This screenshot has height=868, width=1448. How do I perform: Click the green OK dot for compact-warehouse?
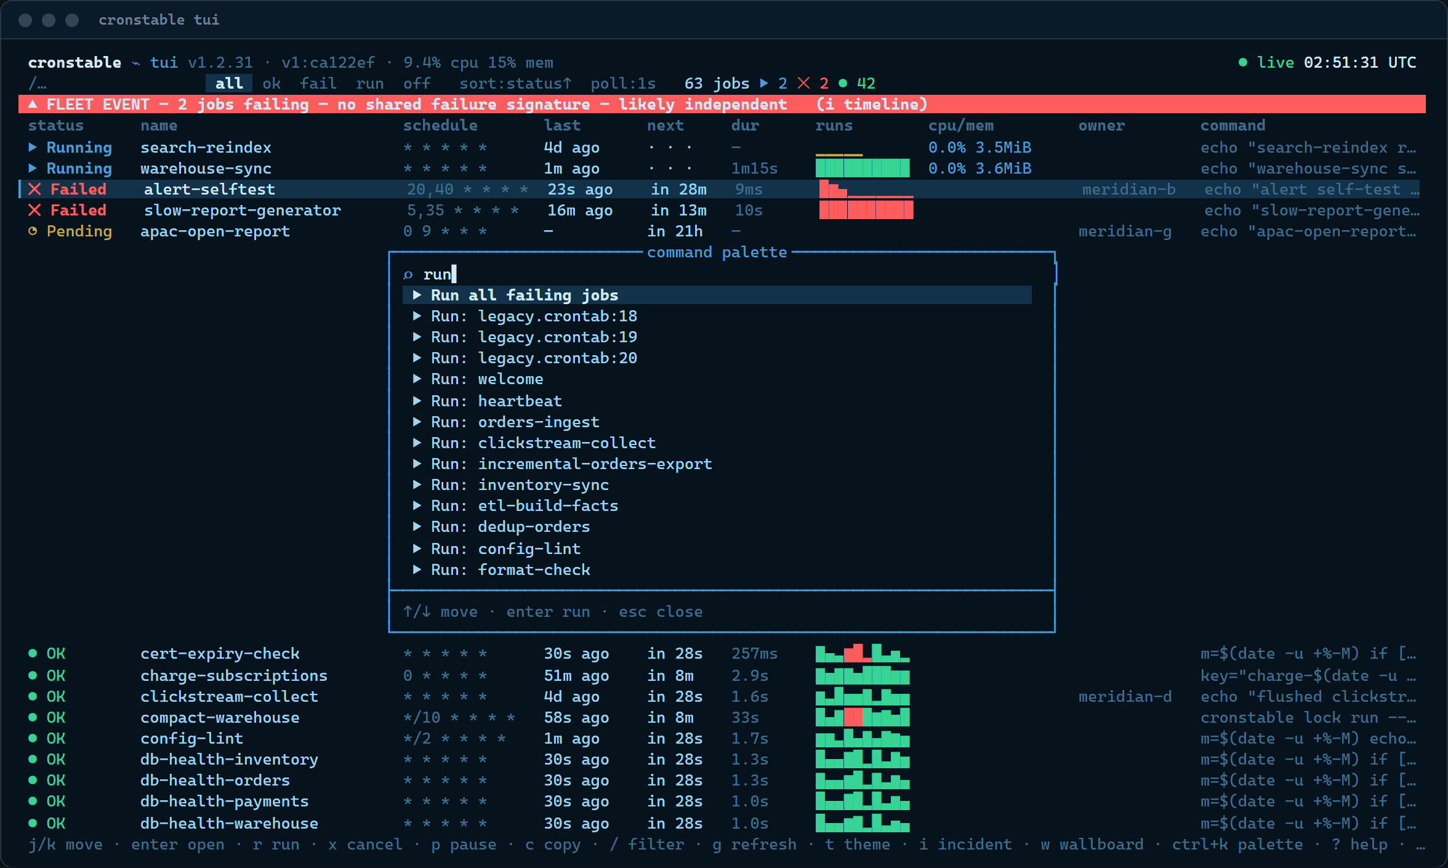click(33, 718)
